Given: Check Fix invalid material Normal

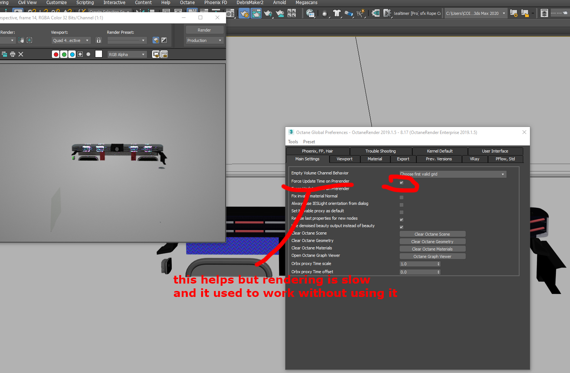Looking at the screenshot, I should coord(402,197).
